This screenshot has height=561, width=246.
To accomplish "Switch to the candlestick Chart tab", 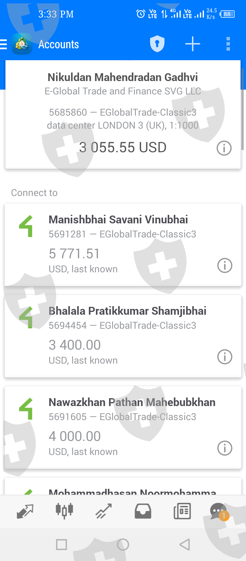I will tap(64, 511).
